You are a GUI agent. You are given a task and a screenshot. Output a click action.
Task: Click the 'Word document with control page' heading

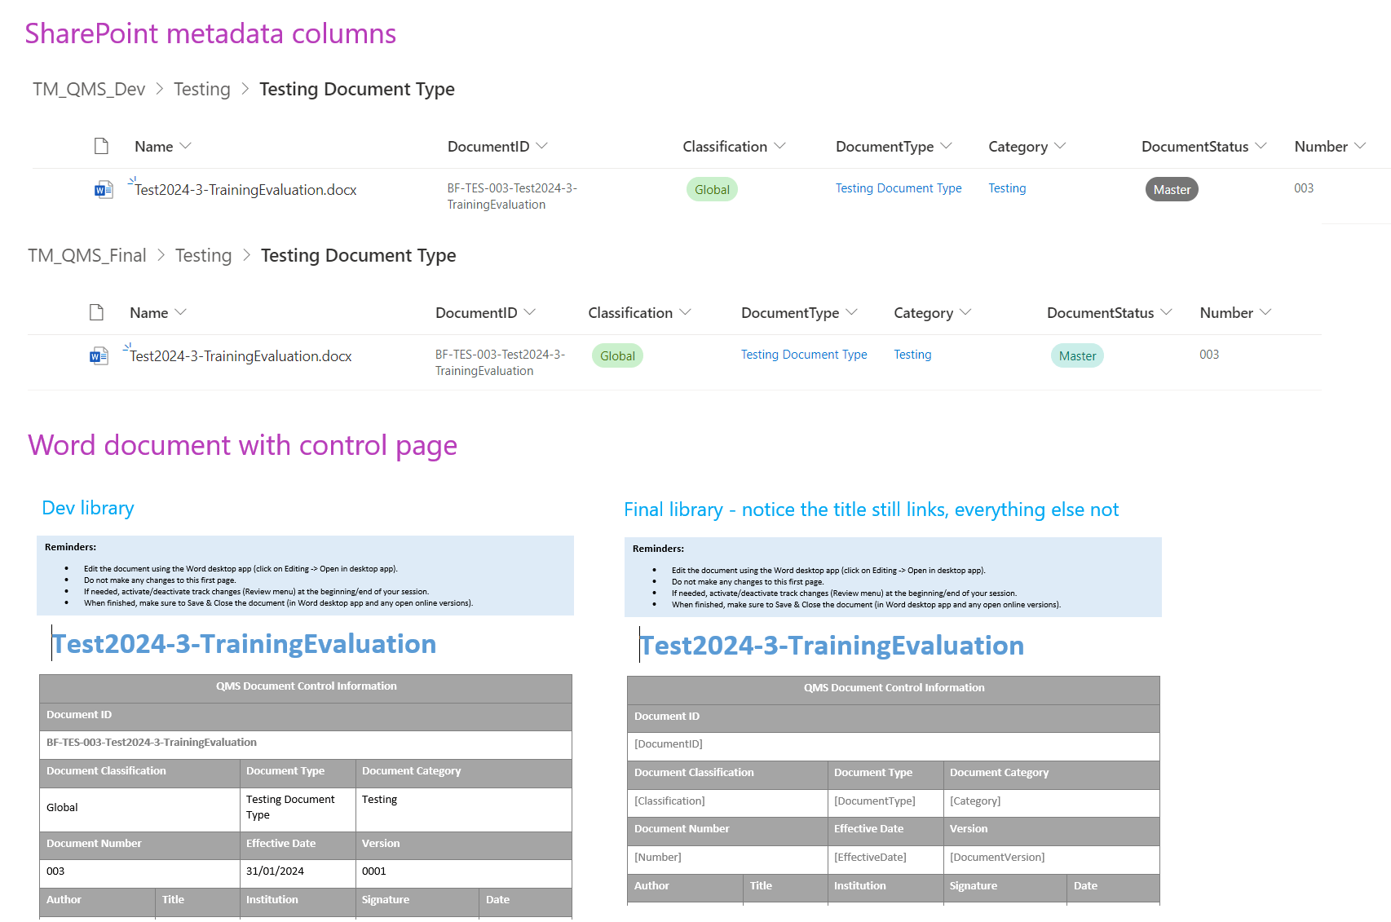[242, 445]
